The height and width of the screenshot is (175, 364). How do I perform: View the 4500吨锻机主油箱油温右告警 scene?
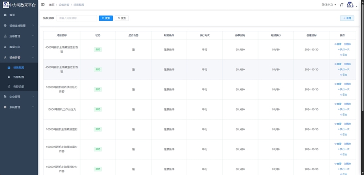(x=338, y=44)
